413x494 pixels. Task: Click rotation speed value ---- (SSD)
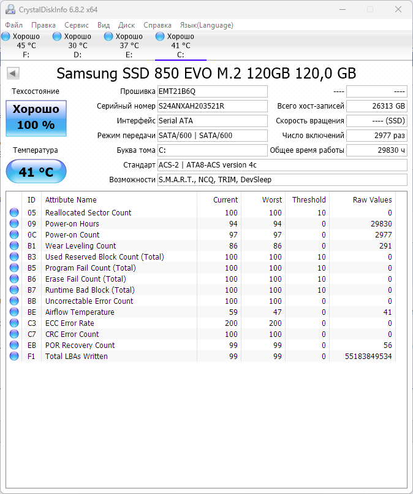pos(376,121)
